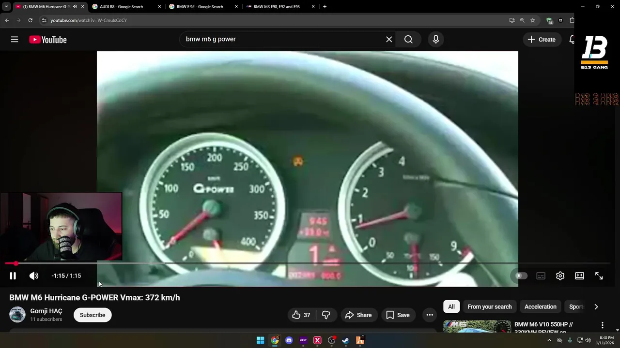This screenshot has width=620, height=348.
Task: Open a new browser tab
Action: coord(325,7)
